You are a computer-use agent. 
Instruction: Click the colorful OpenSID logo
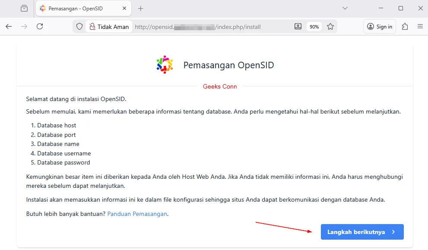(x=165, y=64)
